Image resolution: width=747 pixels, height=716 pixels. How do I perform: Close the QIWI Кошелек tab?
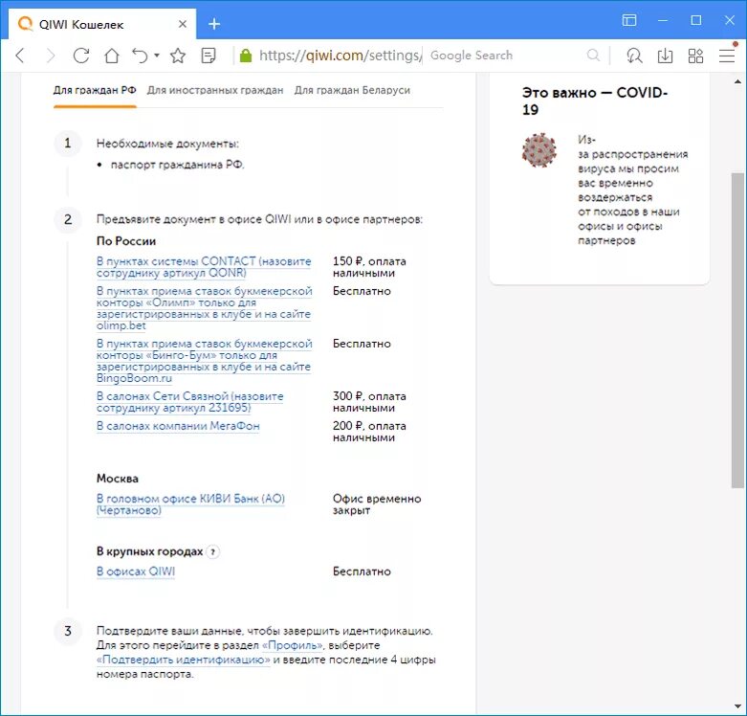pos(183,24)
